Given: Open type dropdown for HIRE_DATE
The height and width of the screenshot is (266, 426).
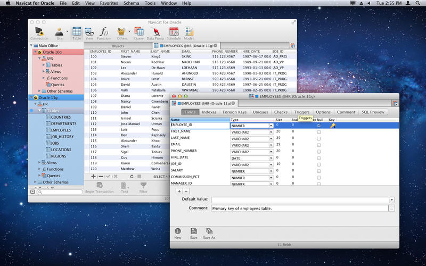Looking at the screenshot, I should (271, 158).
